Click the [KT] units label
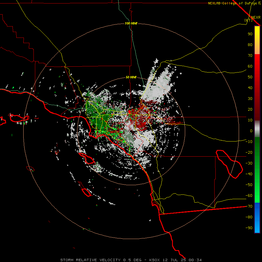 248,20
